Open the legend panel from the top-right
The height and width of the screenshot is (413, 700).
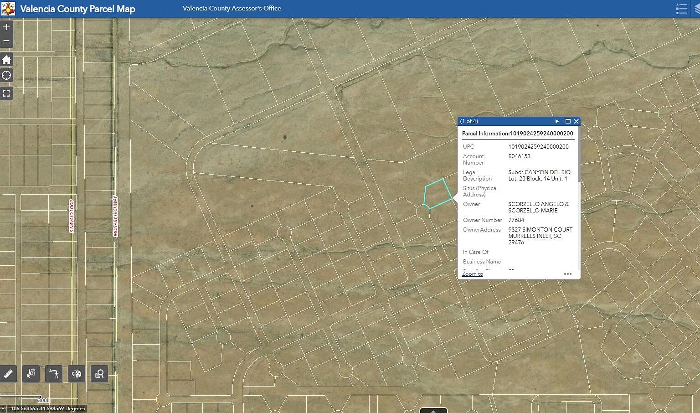(x=682, y=9)
